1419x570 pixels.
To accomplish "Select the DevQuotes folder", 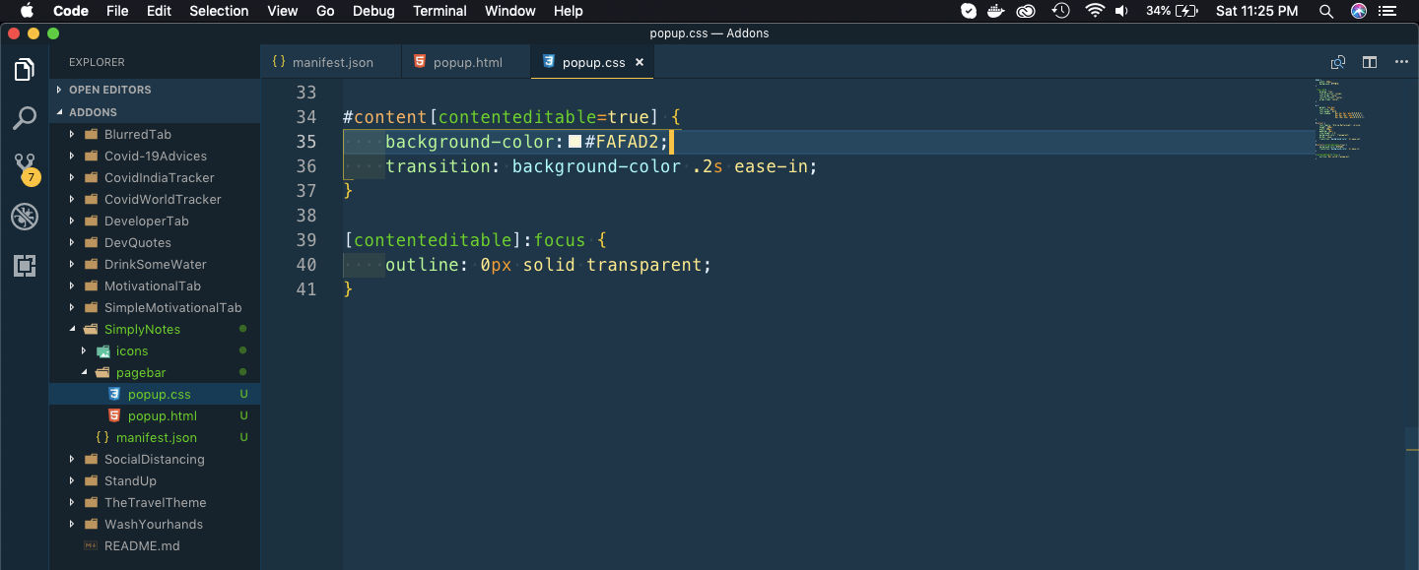I will tap(155, 242).
